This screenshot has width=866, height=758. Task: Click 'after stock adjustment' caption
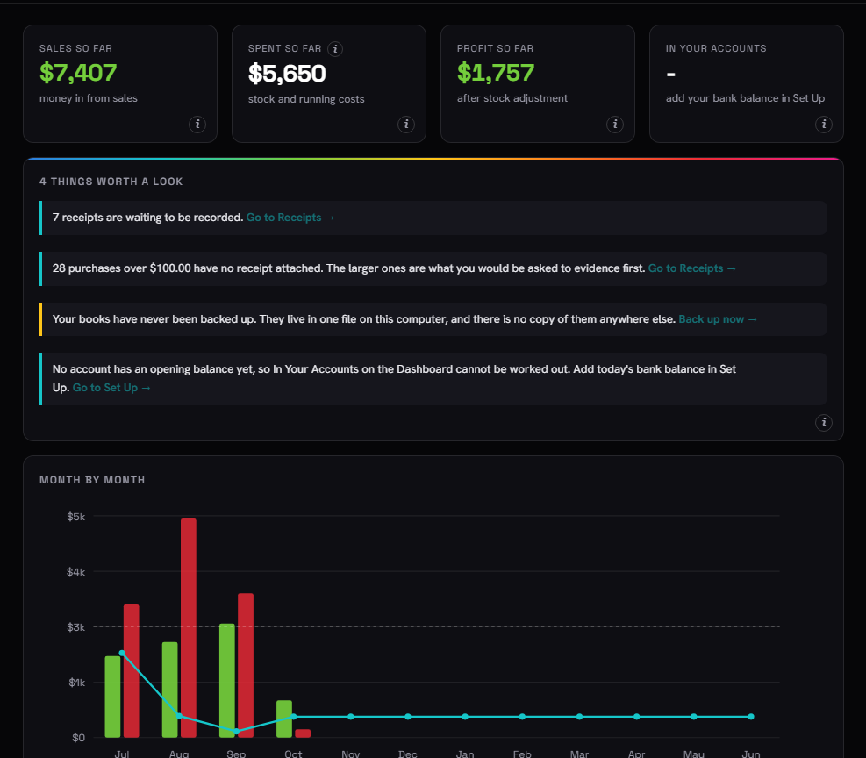coord(512,98)
